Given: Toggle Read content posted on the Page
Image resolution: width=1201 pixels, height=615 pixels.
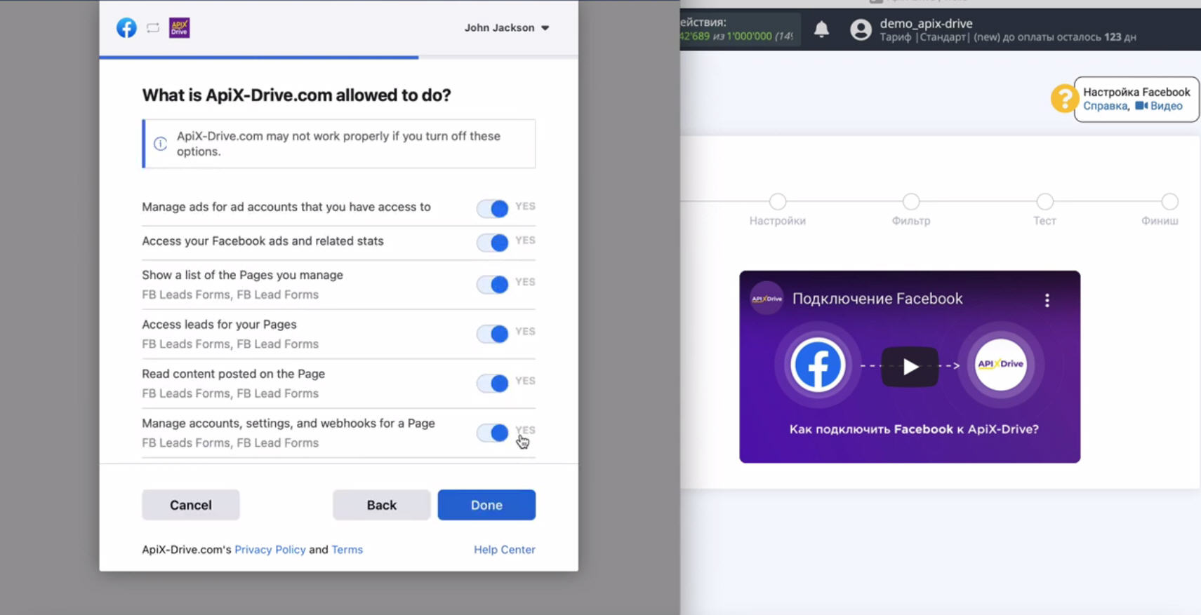Looking at the screenshot, I should point(493,383).
